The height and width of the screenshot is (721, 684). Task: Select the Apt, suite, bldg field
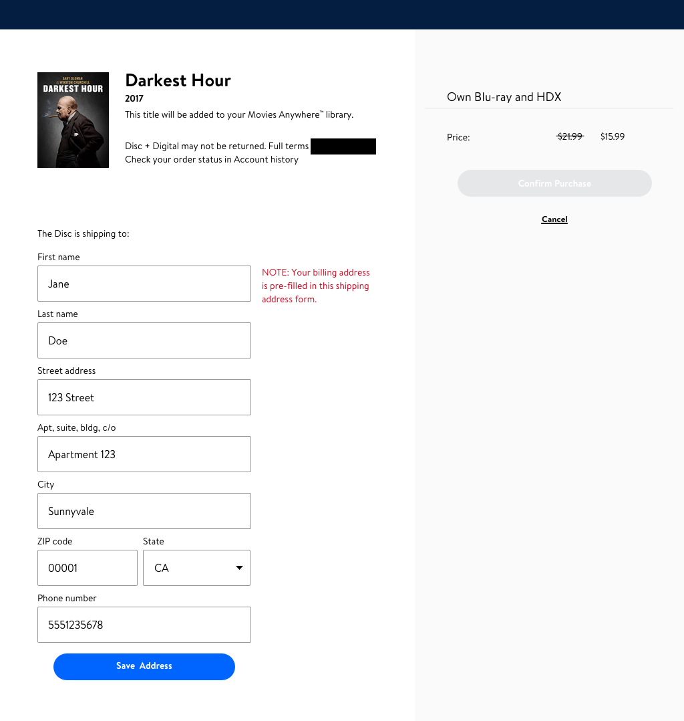point(144,454)
